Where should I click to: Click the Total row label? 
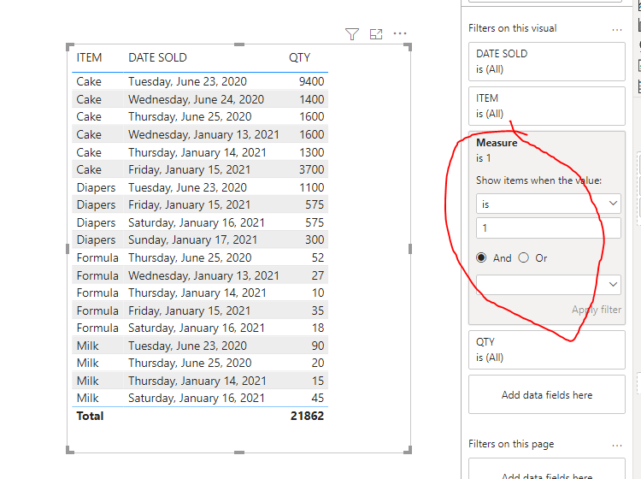point(90,416)
